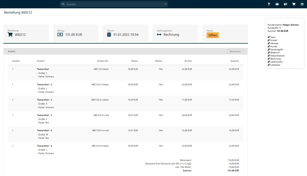The height and width of the screenshot is (176, 307).
Task: Click the megaphone announcements icon
Action: click(x=286, y=4)
